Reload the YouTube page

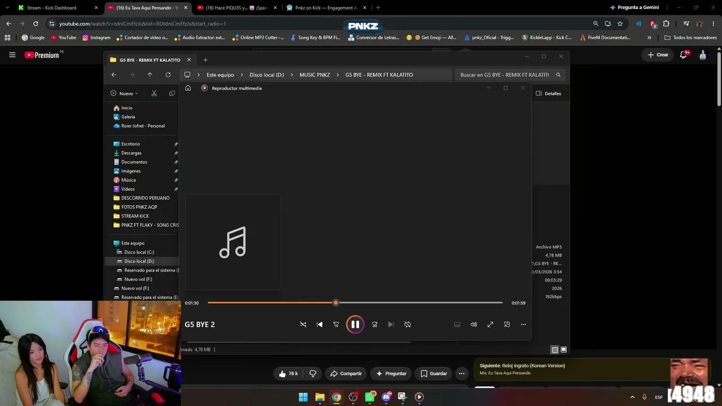tap(36, 24)
